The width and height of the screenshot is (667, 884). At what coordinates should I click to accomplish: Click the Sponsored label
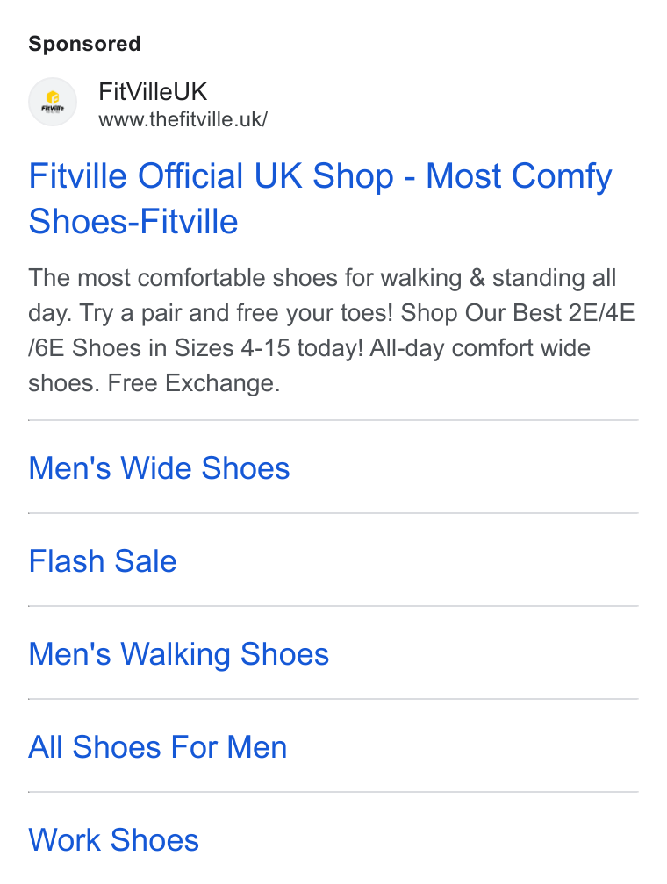coord(84,44)
